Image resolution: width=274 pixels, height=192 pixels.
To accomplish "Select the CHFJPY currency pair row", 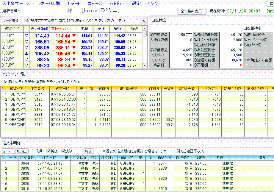I will point(72,65).
